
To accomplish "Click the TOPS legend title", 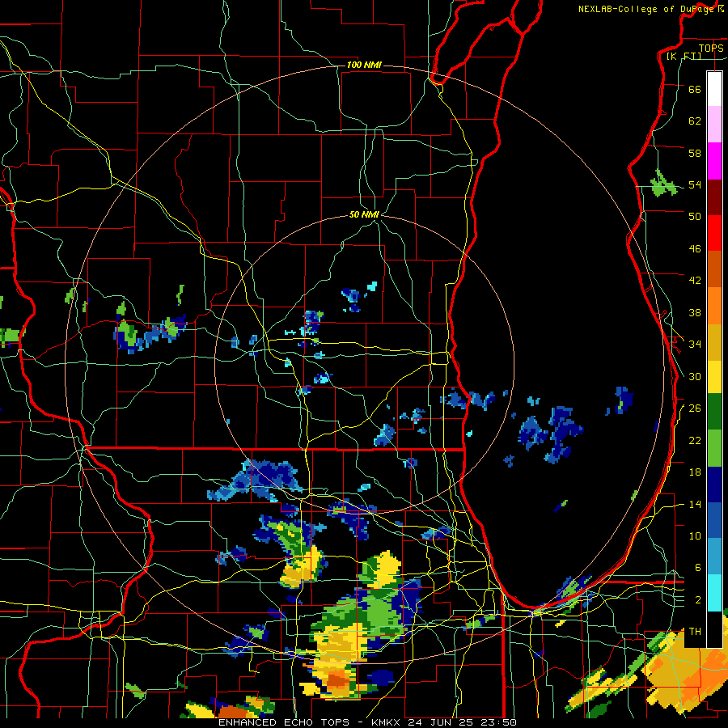I will pos(711,48).
